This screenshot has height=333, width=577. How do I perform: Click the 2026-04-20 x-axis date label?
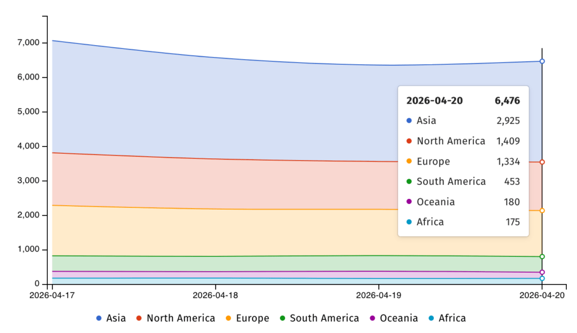[542, 295]
